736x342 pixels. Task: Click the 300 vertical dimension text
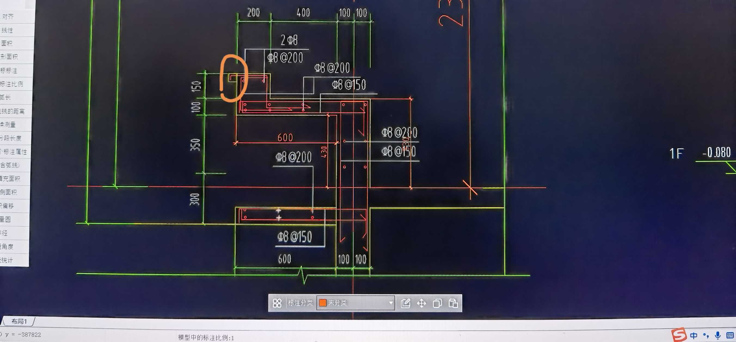[195, 199]
